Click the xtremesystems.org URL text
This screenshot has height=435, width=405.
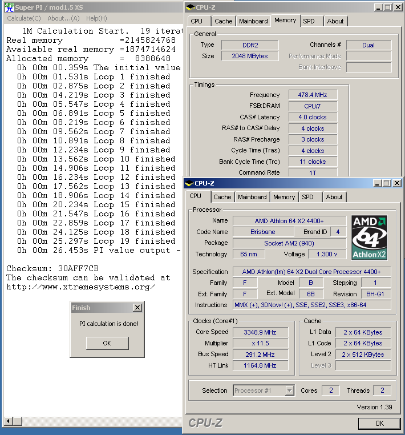click(81, 287)
